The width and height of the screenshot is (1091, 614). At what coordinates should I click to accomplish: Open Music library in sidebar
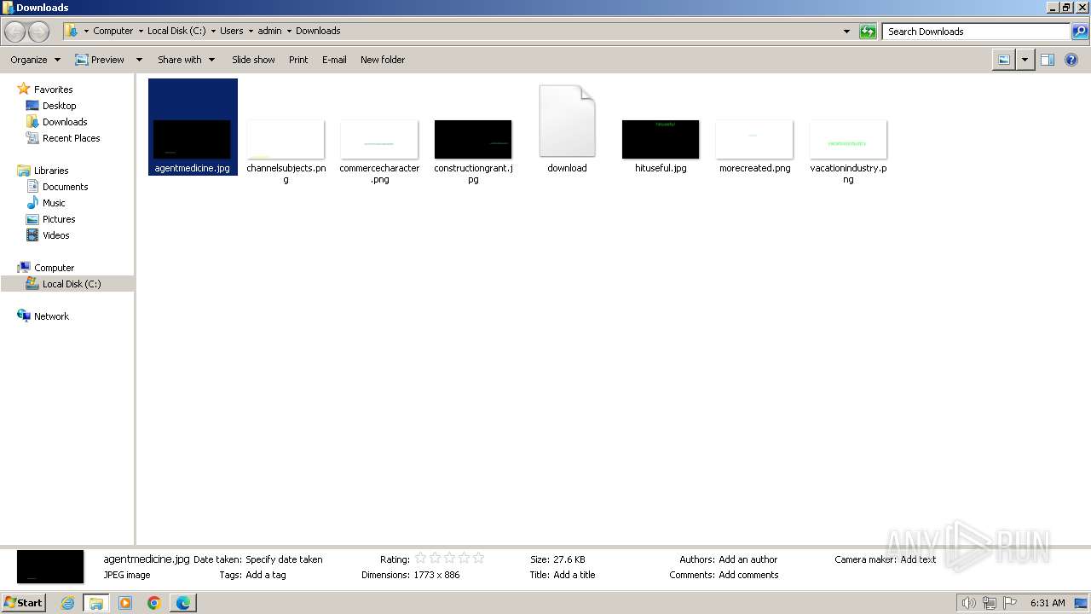click(x=54, y=203)
